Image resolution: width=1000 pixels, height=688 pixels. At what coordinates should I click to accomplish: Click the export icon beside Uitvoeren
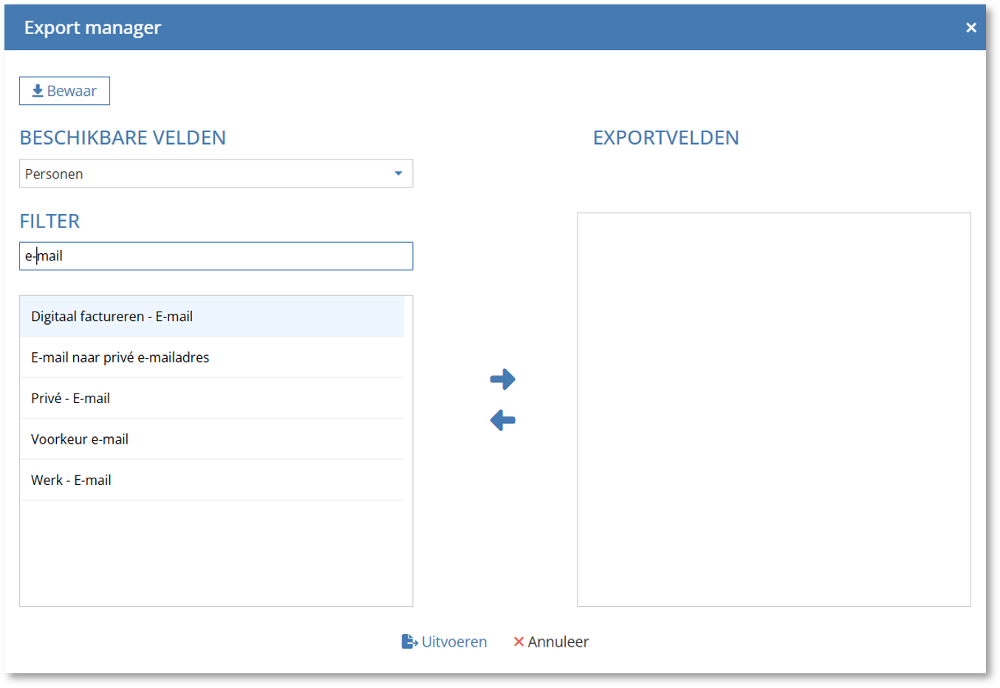[409, 641]
